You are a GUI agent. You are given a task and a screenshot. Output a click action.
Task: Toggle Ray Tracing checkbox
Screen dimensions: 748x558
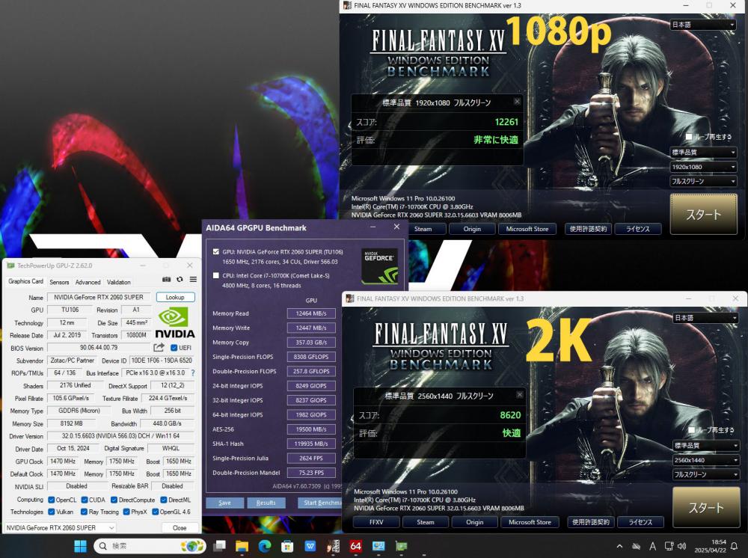click(x=84, y=512)
